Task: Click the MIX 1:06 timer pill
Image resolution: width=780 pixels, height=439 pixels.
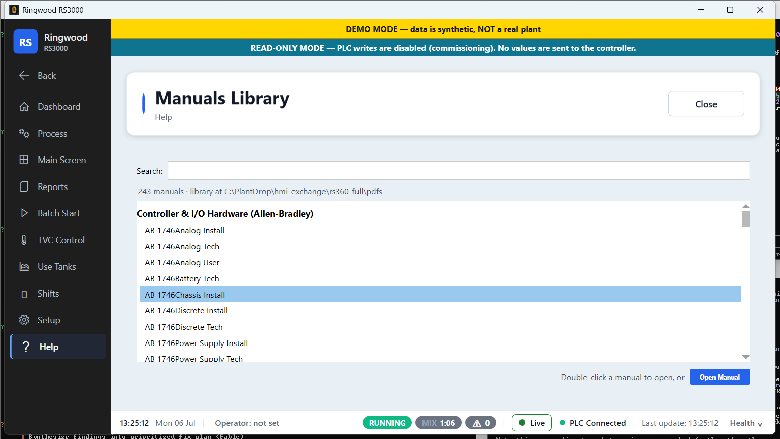Action: pos(438,423)
